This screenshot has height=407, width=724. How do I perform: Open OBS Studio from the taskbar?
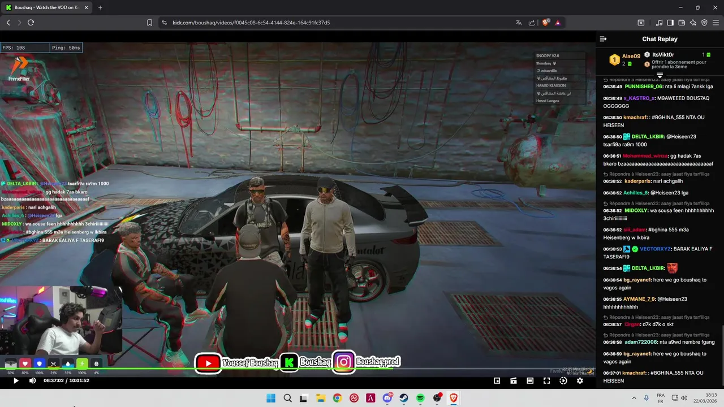pos(437,398)
